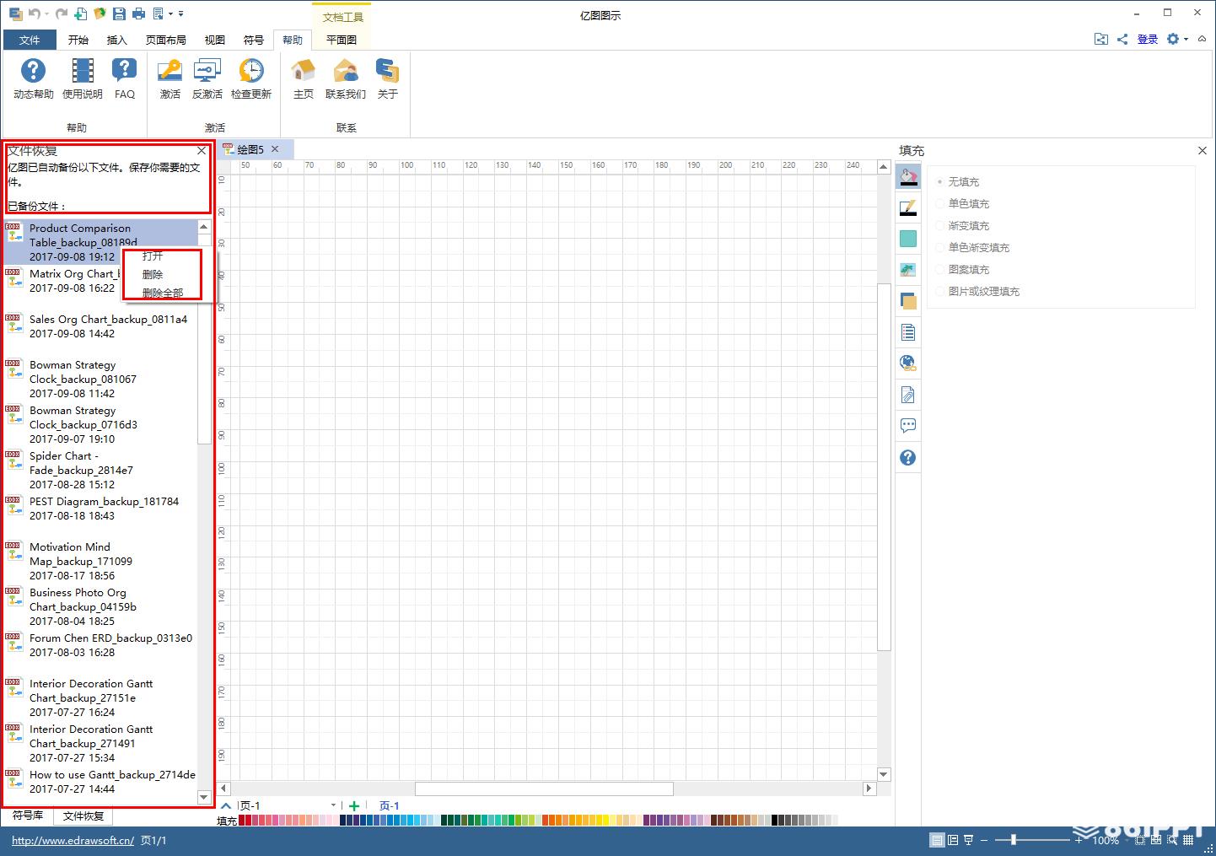
Task: Add a new page with the green plus
Action: pyautogui.click(x=354, y=805)
